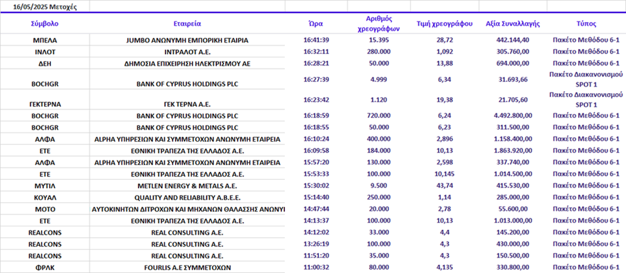This screenshot has width=626, height=273.
Task: Select the price 19,38
Action: coord(444,100)
